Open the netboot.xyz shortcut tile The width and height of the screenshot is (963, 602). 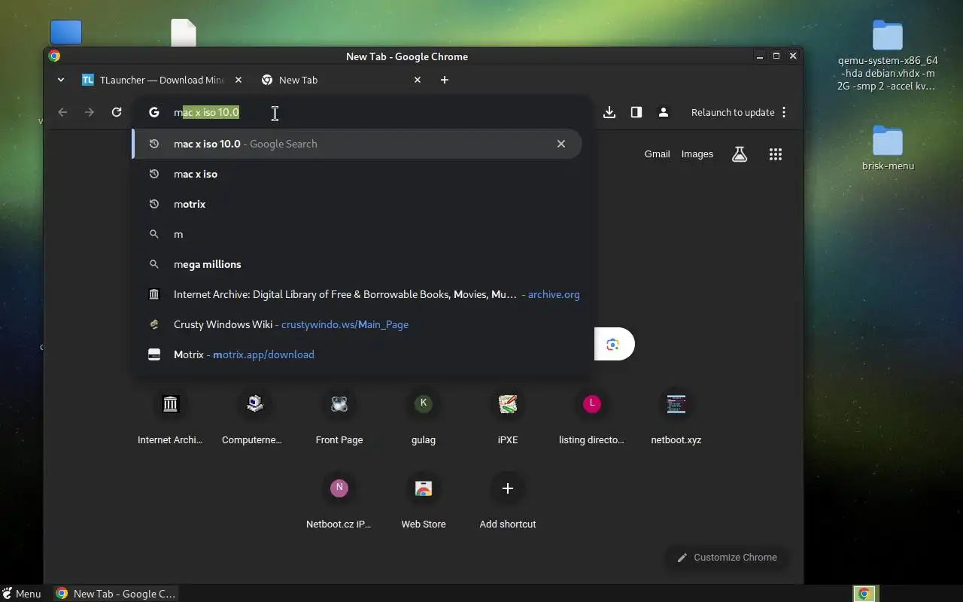click(x=676, y=417)
